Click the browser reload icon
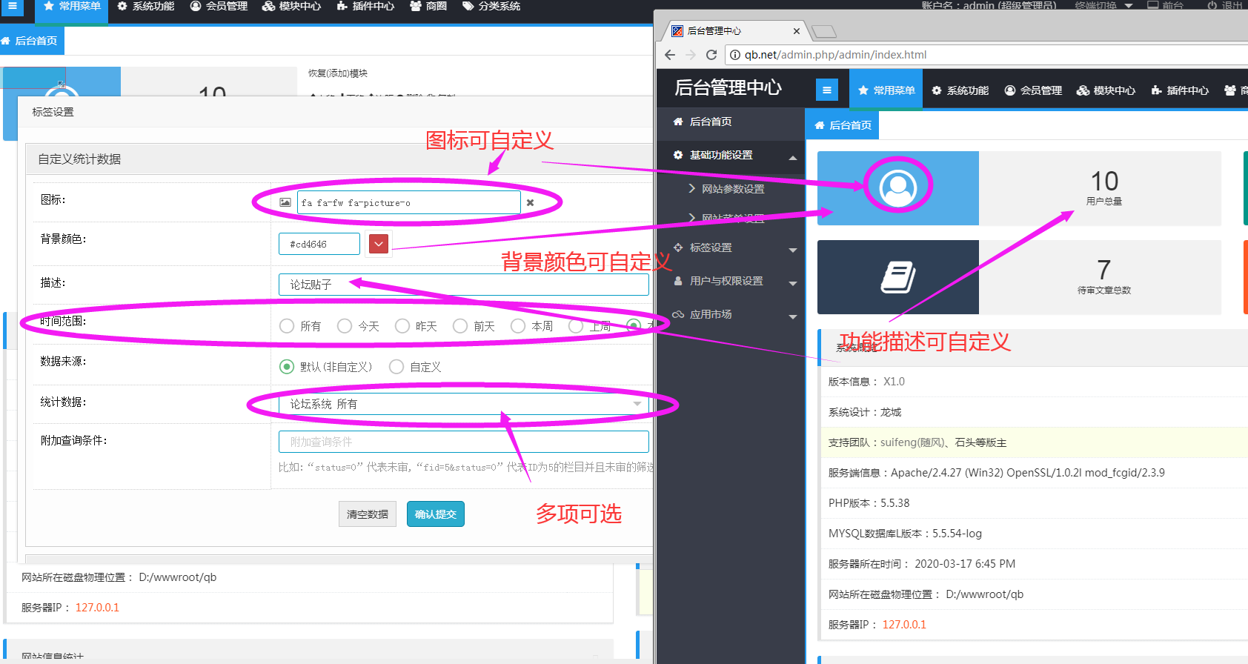Viewport: 1248px width, 664px height. tap(711, 55)
